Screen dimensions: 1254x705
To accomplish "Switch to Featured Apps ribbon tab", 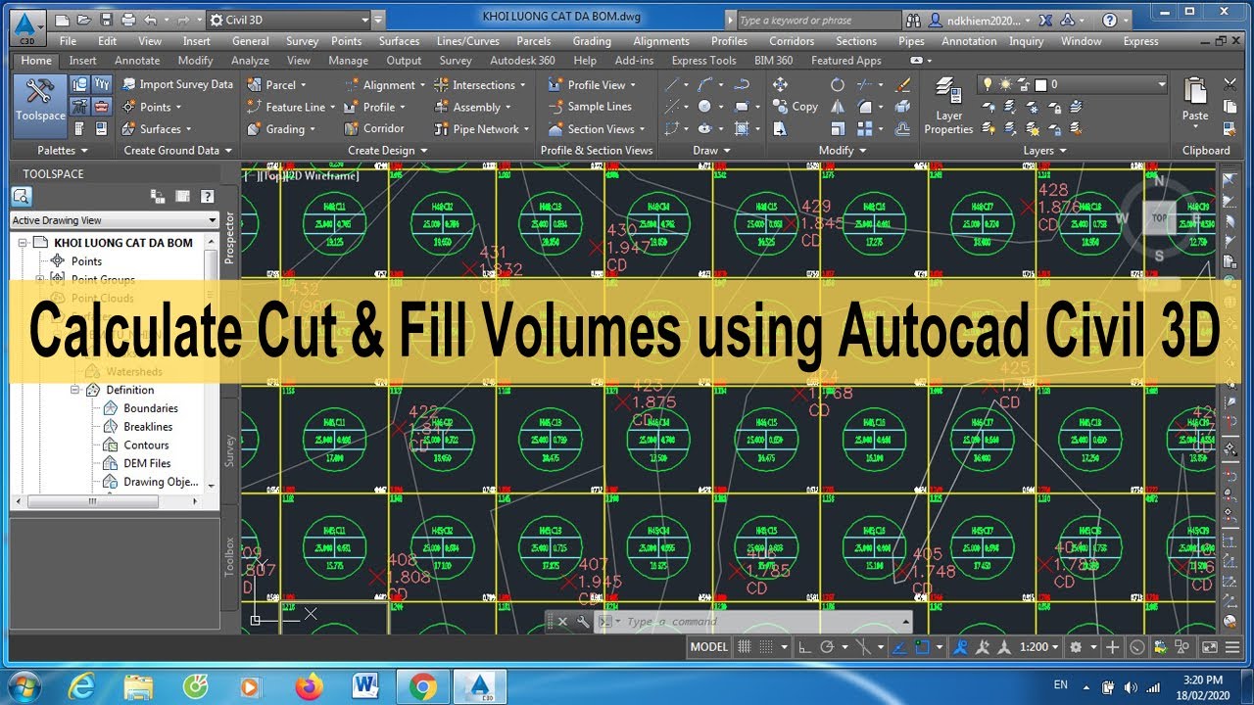I will pyautogui.click(x=846, y=61).
